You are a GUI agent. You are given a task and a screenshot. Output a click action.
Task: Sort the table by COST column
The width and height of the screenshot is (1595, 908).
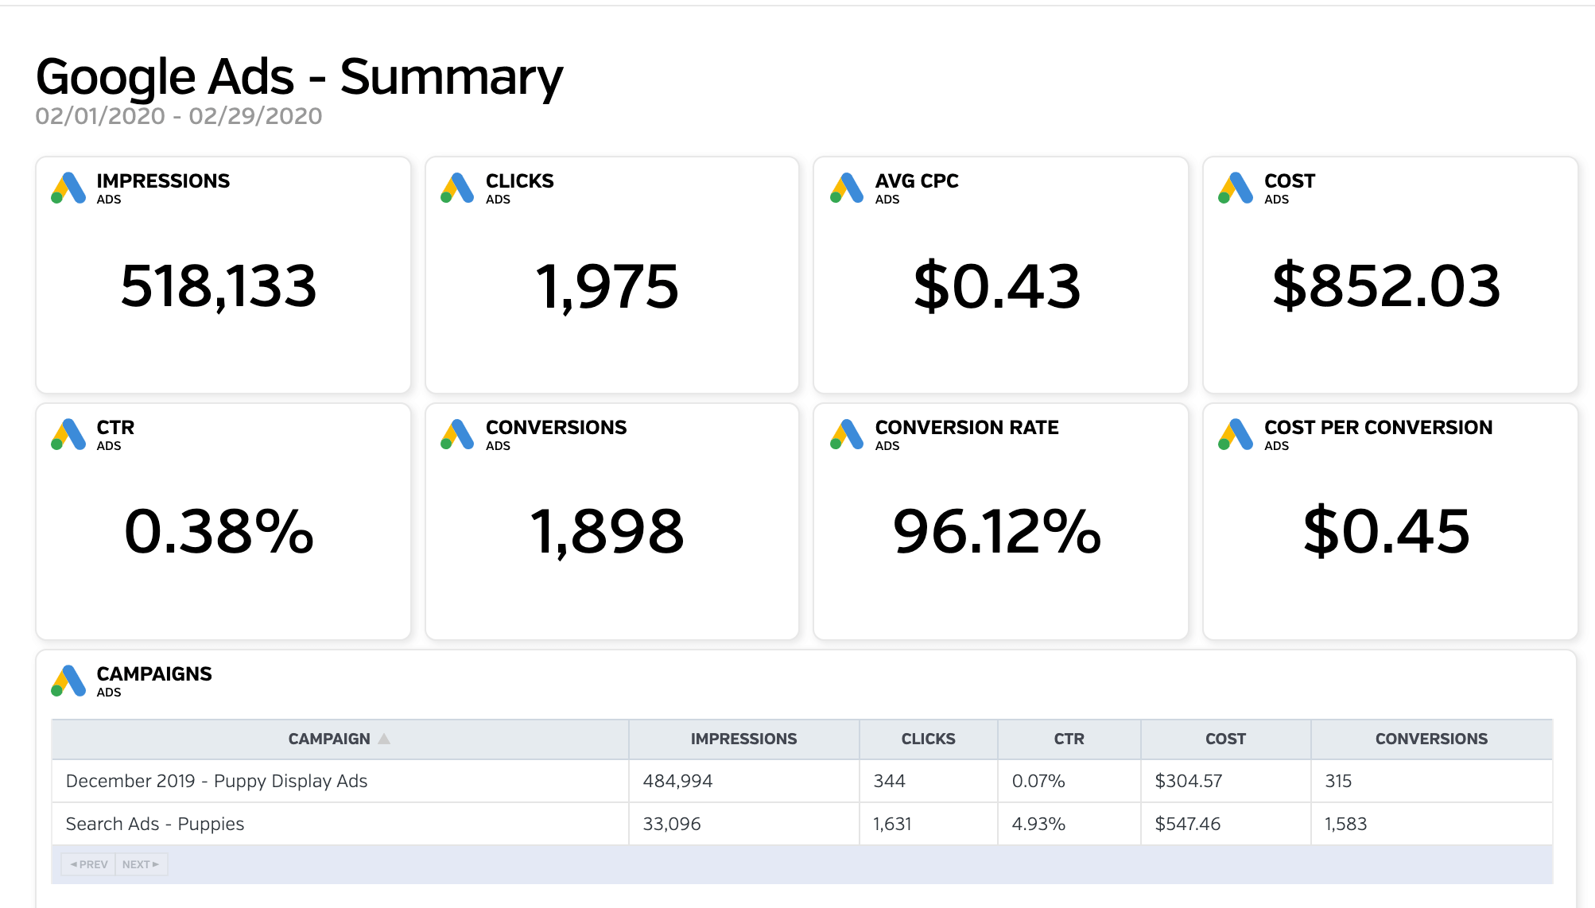pyautogui.click(x=1224, y=738)
